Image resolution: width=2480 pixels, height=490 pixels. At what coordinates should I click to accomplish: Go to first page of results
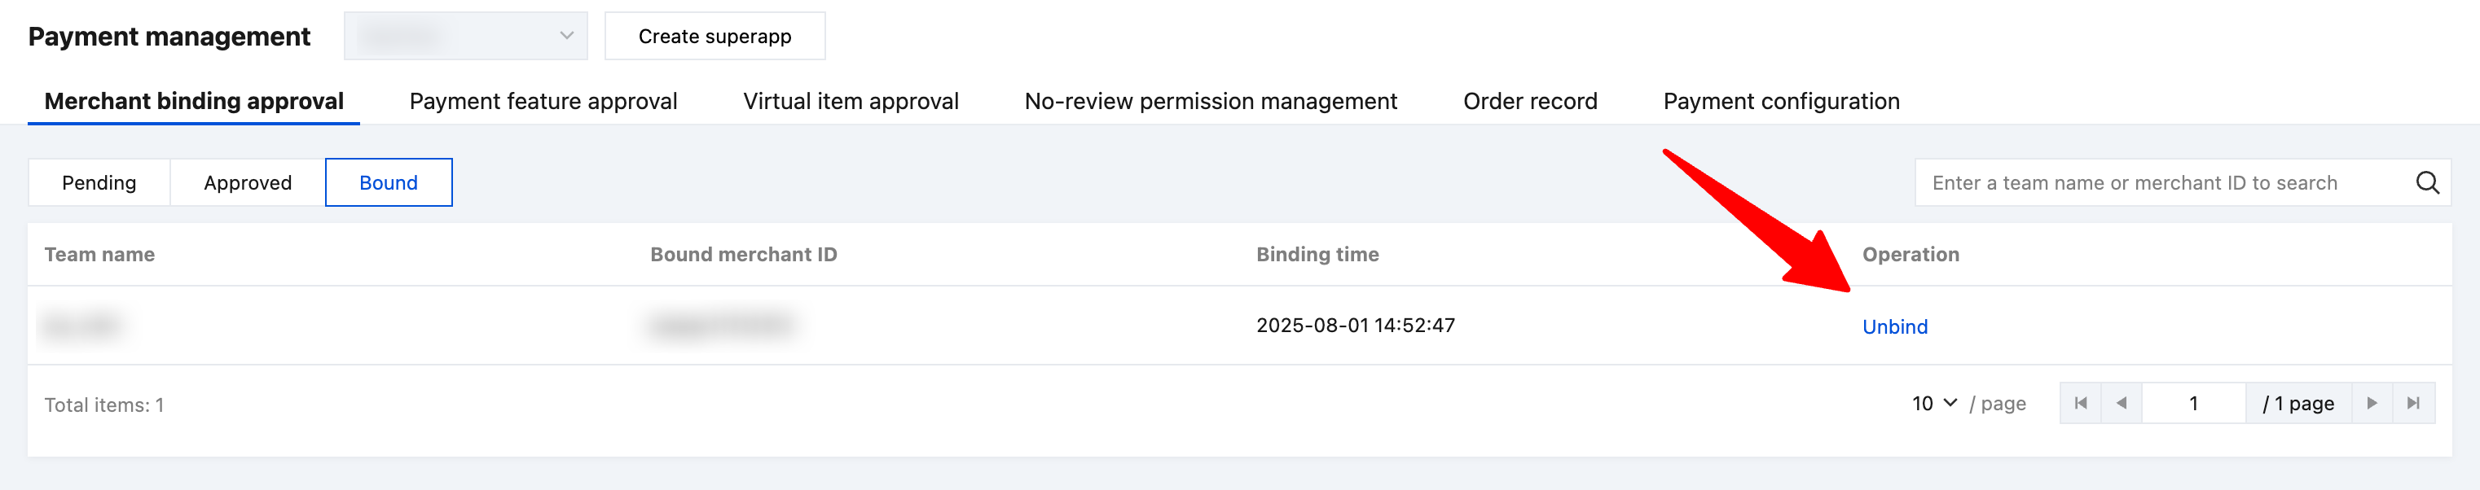coord(2081,404)
